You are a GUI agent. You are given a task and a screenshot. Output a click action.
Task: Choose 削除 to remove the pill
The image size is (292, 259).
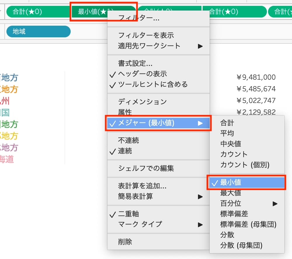pos(125,242)
